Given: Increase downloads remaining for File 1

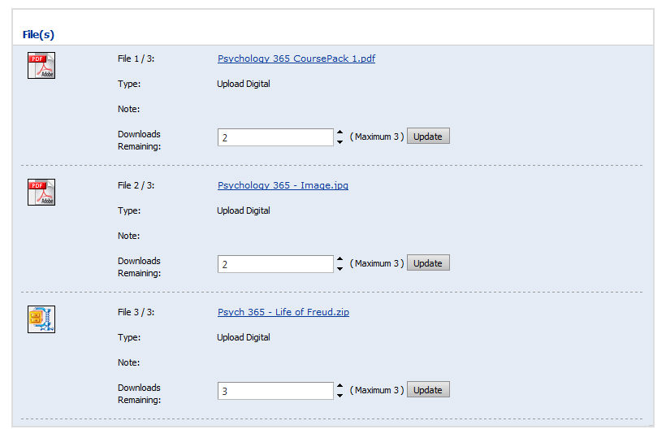Looking at the screenshot, I should click(339, 132).
